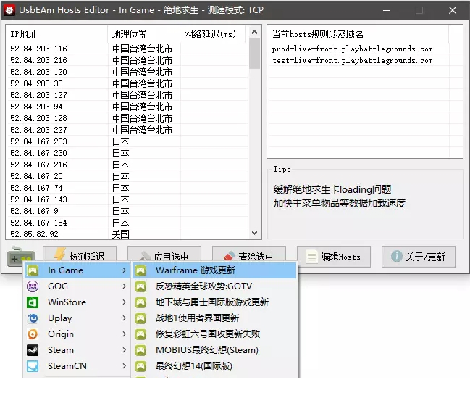The image size is (470, 393).
Task: Open the Origin menu entry
Action: [x=77, y=334]
